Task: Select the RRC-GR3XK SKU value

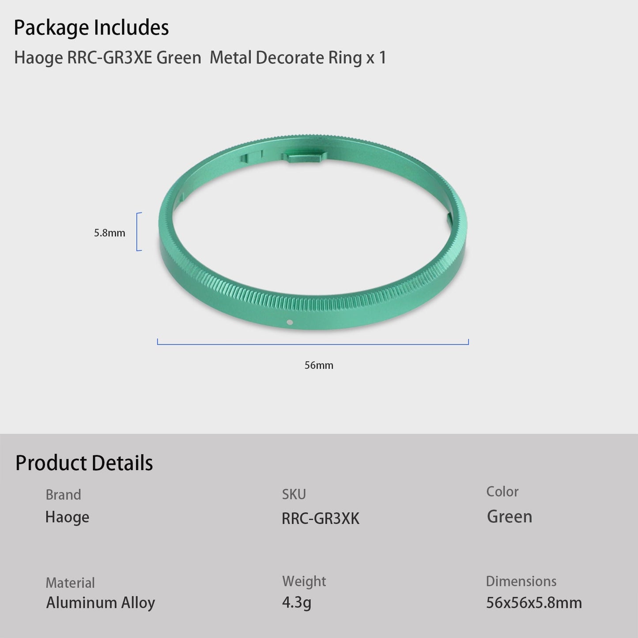Action: point(321,519)
